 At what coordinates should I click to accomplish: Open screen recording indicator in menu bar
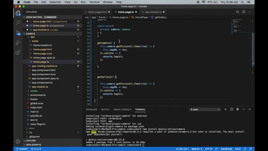coord(198,2)
